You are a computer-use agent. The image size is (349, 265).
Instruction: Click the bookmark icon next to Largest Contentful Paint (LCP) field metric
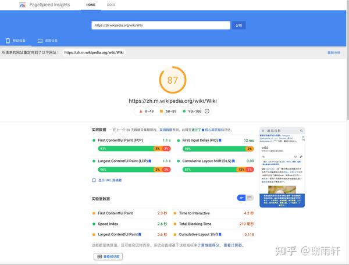pos(150,161)
